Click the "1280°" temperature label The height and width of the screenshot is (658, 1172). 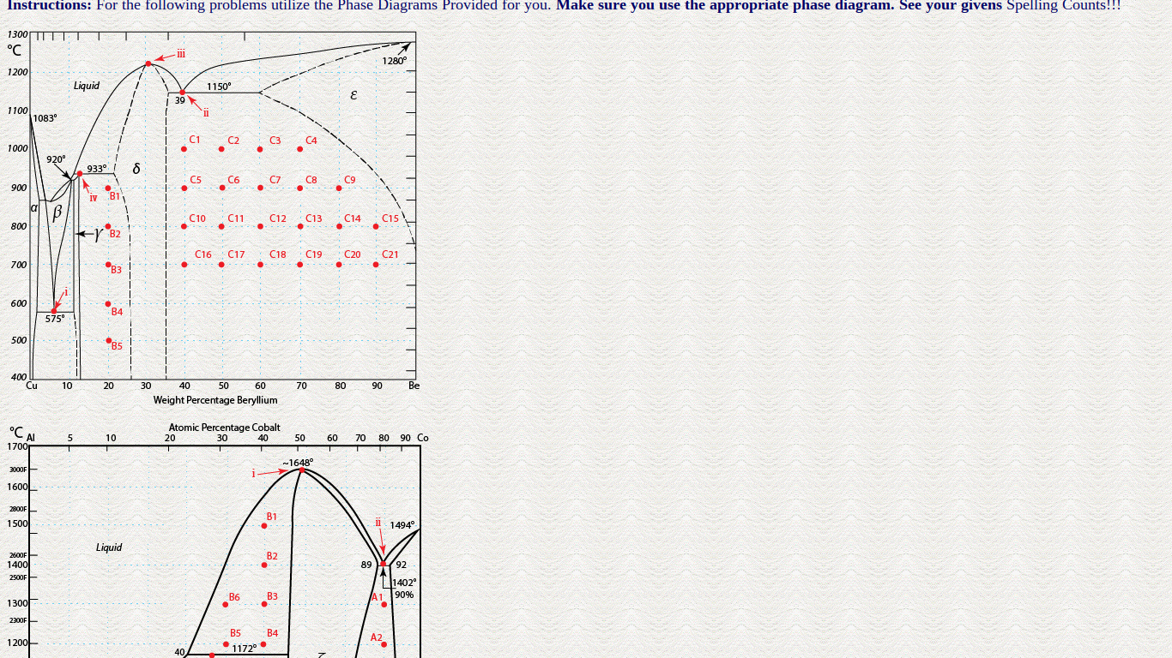coord(395,61)
